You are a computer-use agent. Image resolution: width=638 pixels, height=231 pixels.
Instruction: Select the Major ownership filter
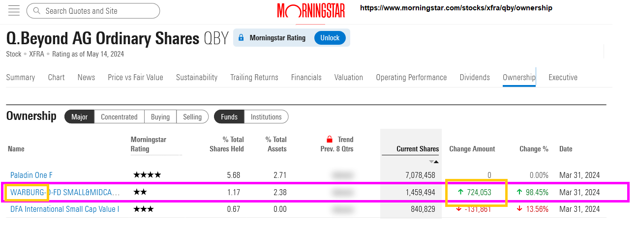79,116
